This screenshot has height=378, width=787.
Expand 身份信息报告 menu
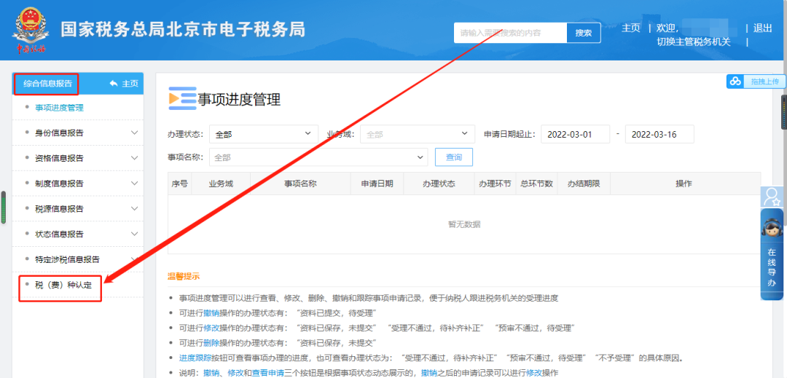(78, 133)
